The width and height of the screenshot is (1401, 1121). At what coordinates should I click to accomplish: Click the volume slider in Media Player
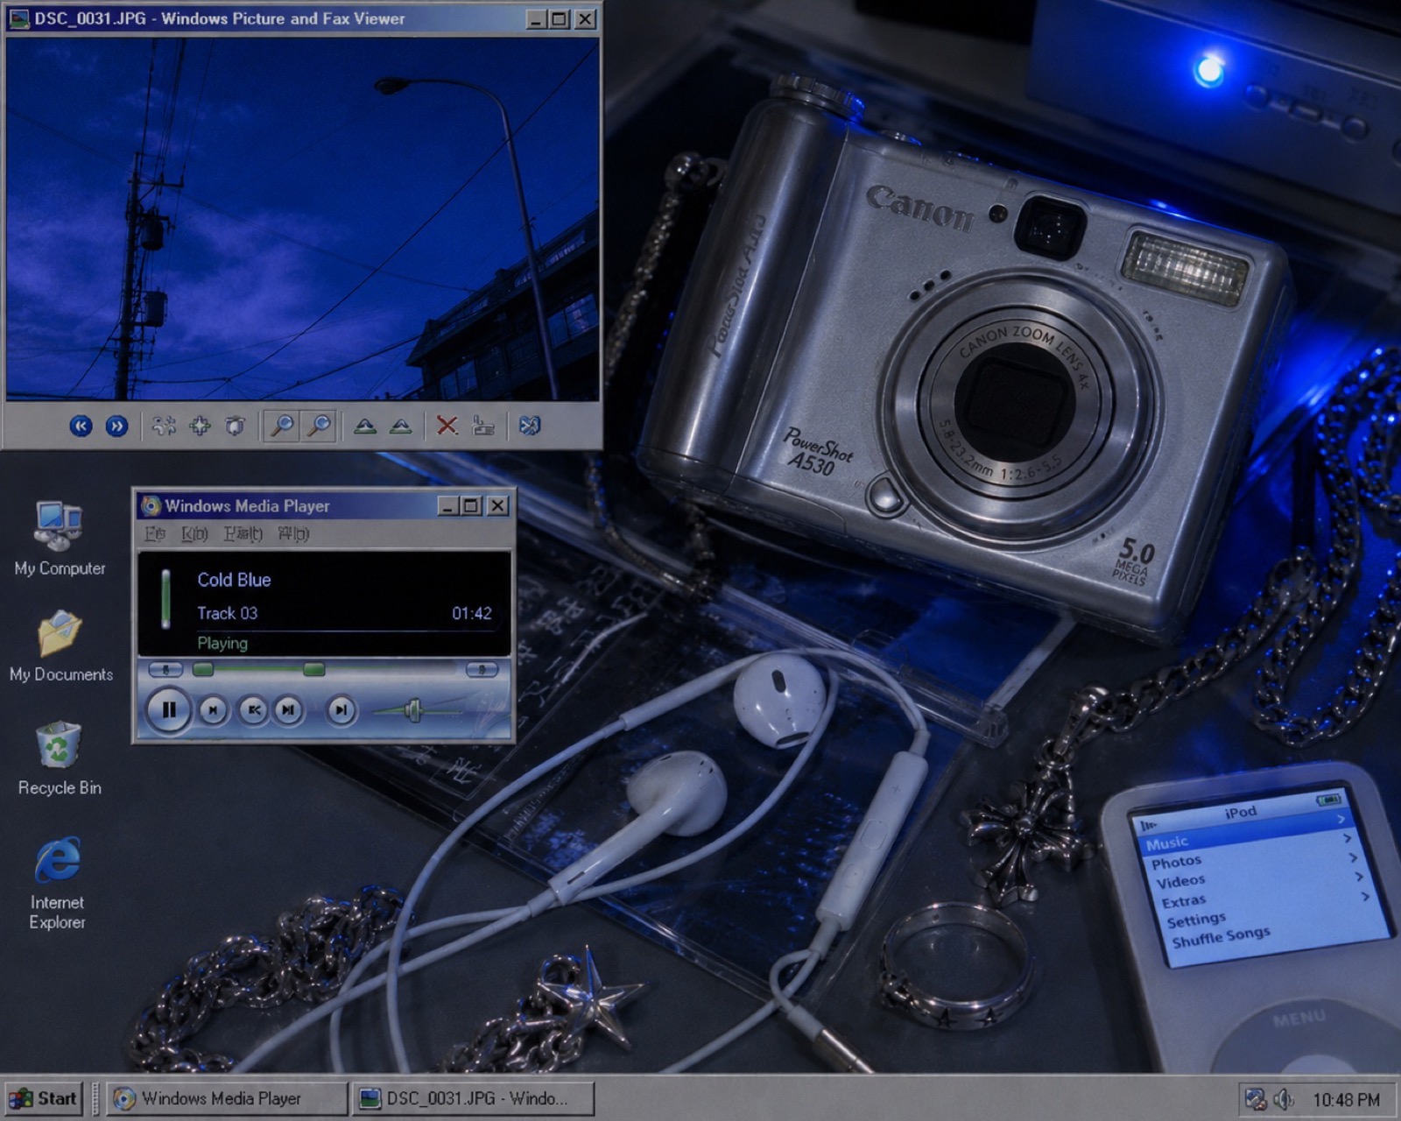(417, 710)
